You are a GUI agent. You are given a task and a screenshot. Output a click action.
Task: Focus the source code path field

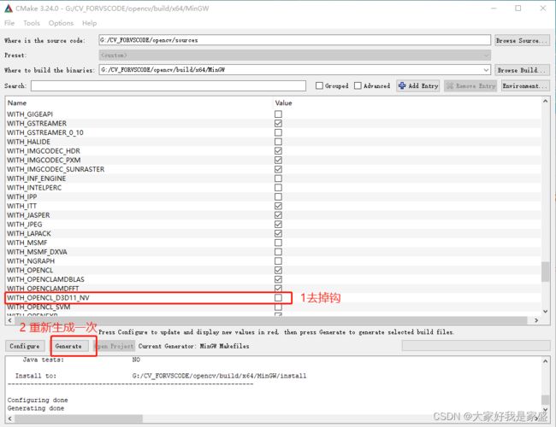click(x=294, y=40)
